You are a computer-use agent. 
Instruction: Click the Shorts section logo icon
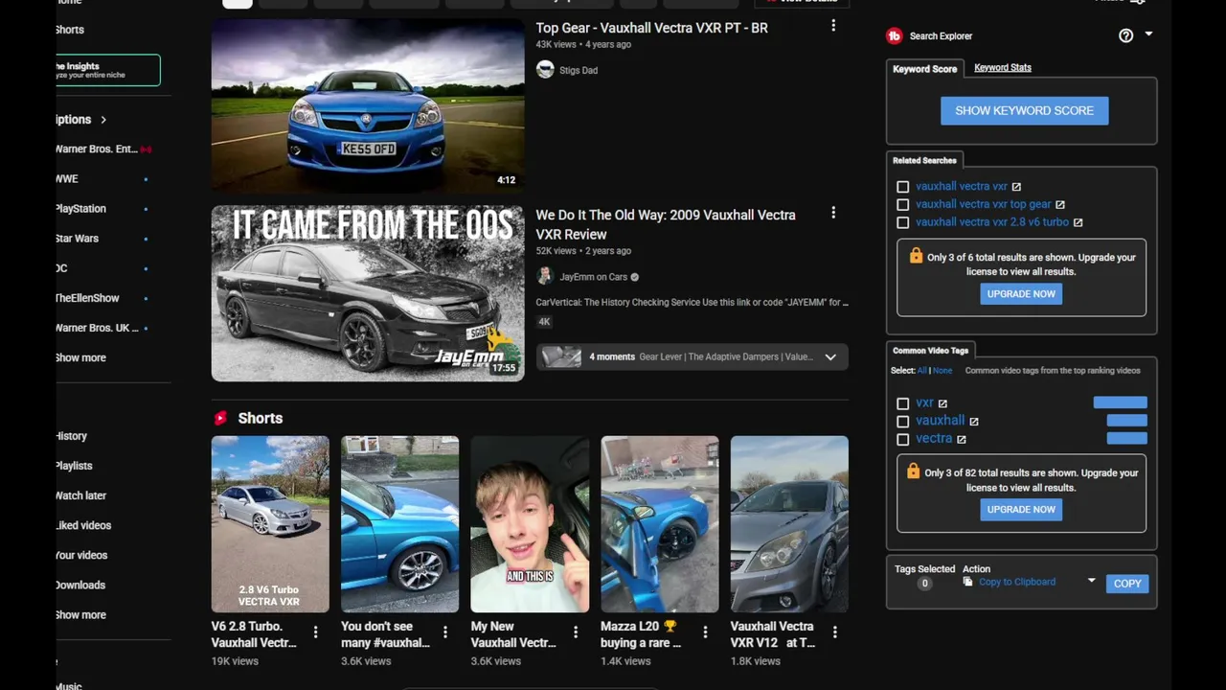coord(221,418)
